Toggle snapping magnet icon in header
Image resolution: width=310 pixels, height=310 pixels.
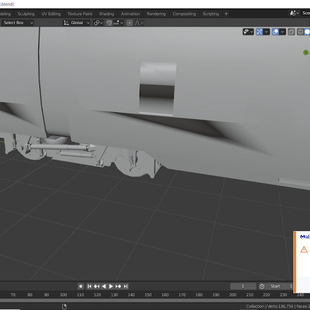(110, 23)
